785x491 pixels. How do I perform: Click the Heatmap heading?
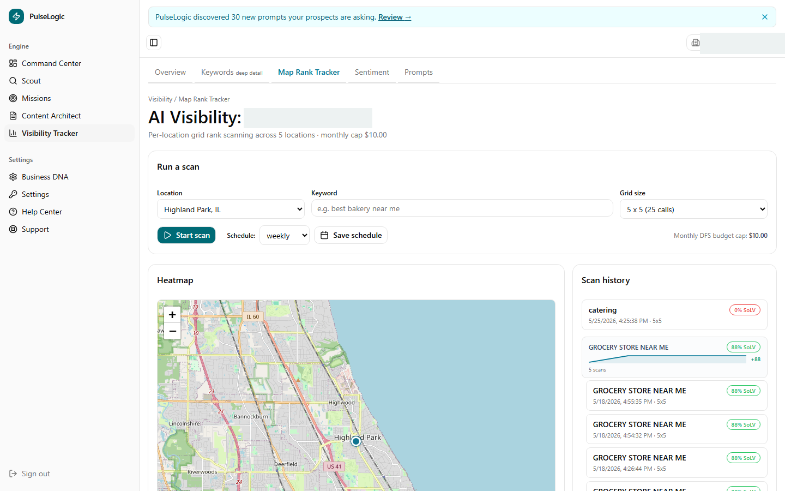click(175, 280)
